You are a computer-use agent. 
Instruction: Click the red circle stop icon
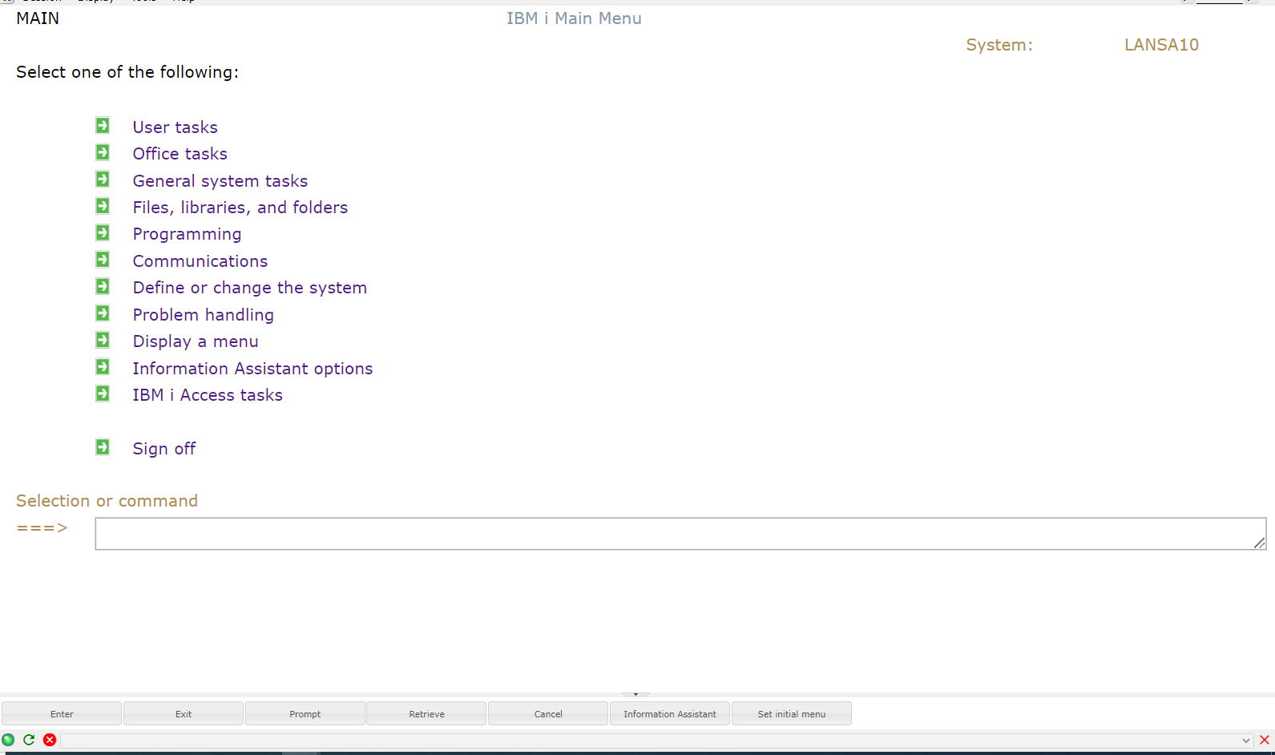pos(50,740)
